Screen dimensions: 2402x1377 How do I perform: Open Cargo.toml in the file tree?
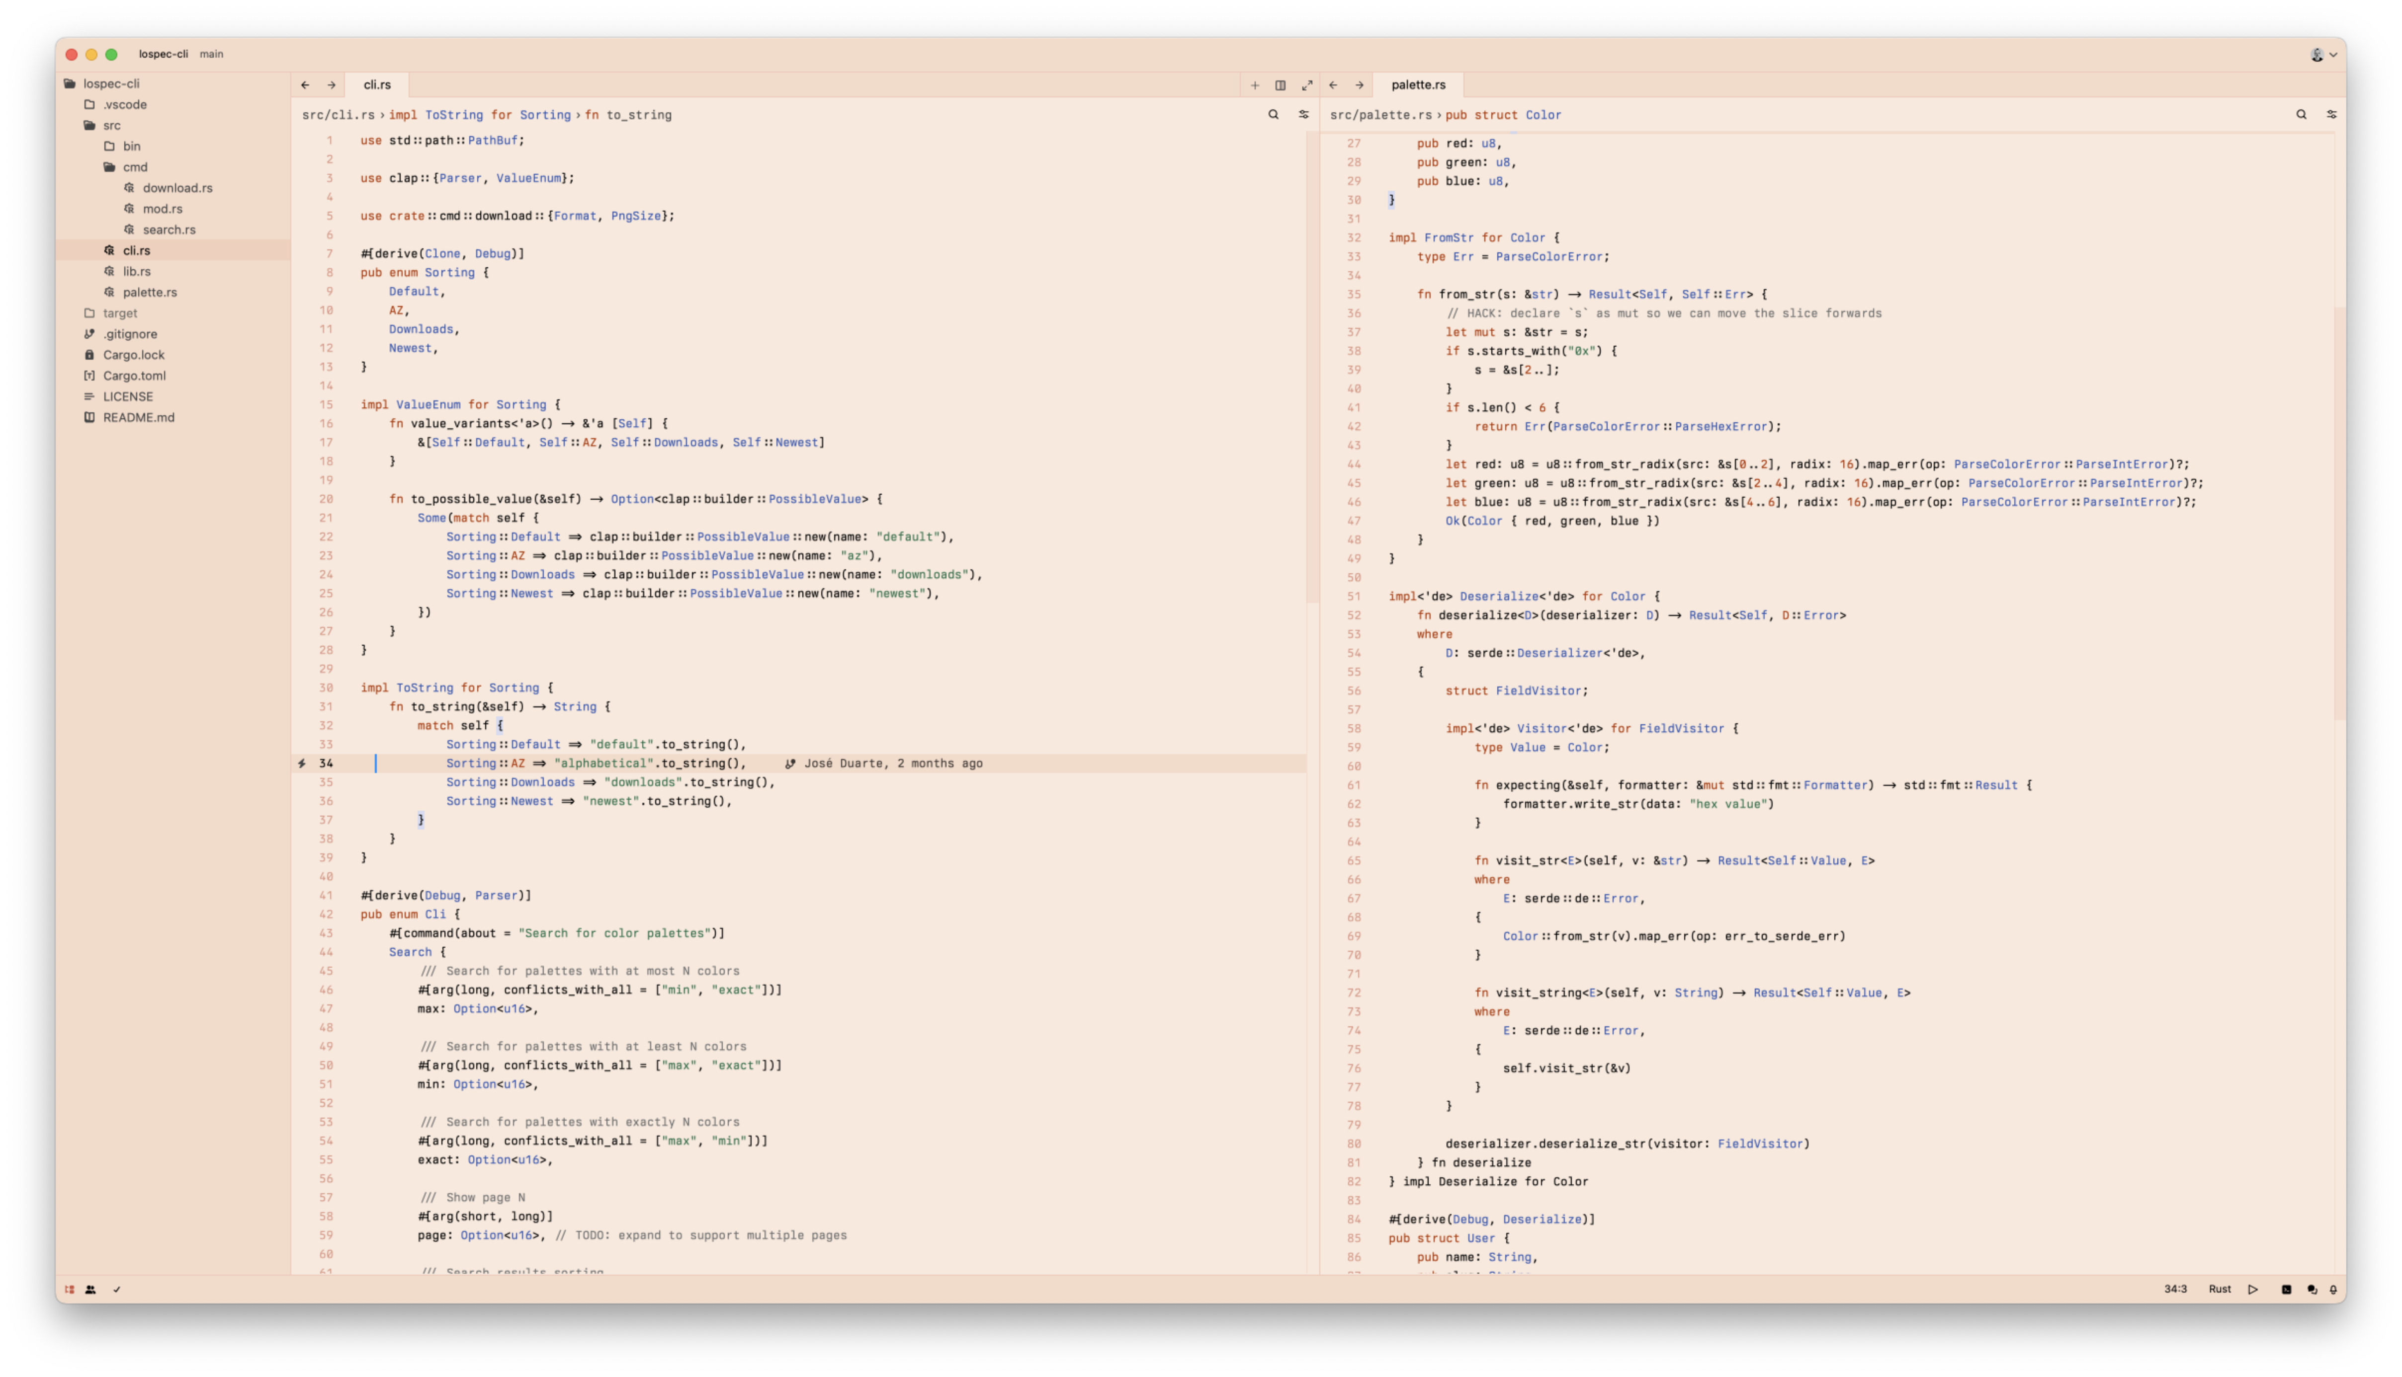point(133,376)
